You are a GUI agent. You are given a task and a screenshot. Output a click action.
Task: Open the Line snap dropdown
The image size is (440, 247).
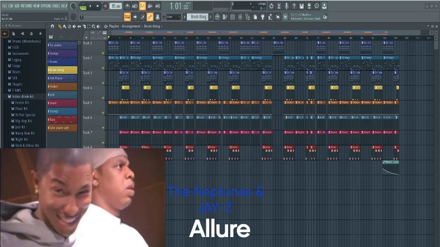pos(174,17)
